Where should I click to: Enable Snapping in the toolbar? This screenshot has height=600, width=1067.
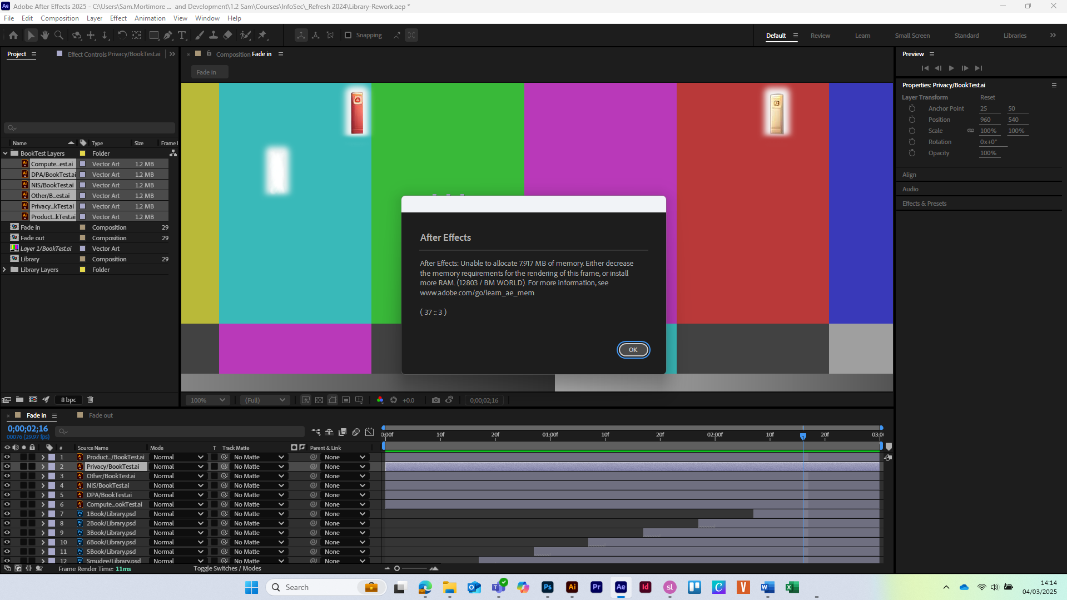(348, 35)
